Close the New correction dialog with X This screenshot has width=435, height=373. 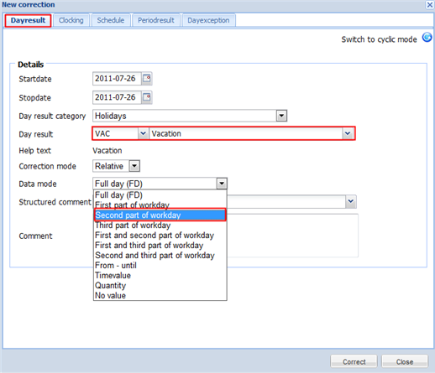[430, 5]
